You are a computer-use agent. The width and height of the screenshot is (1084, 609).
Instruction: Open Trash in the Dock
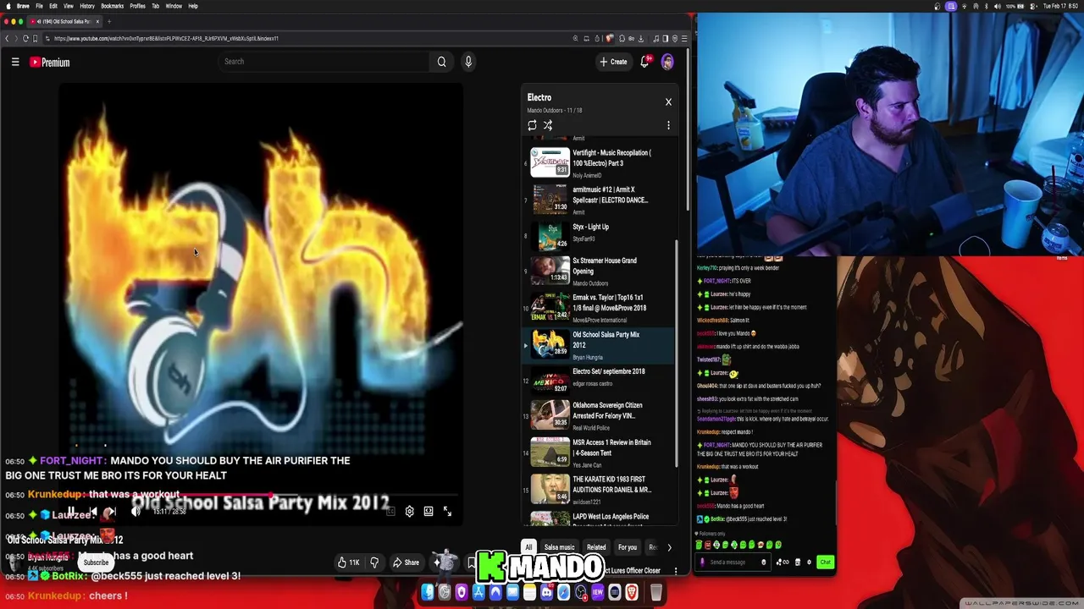click(x=656, y=593)
